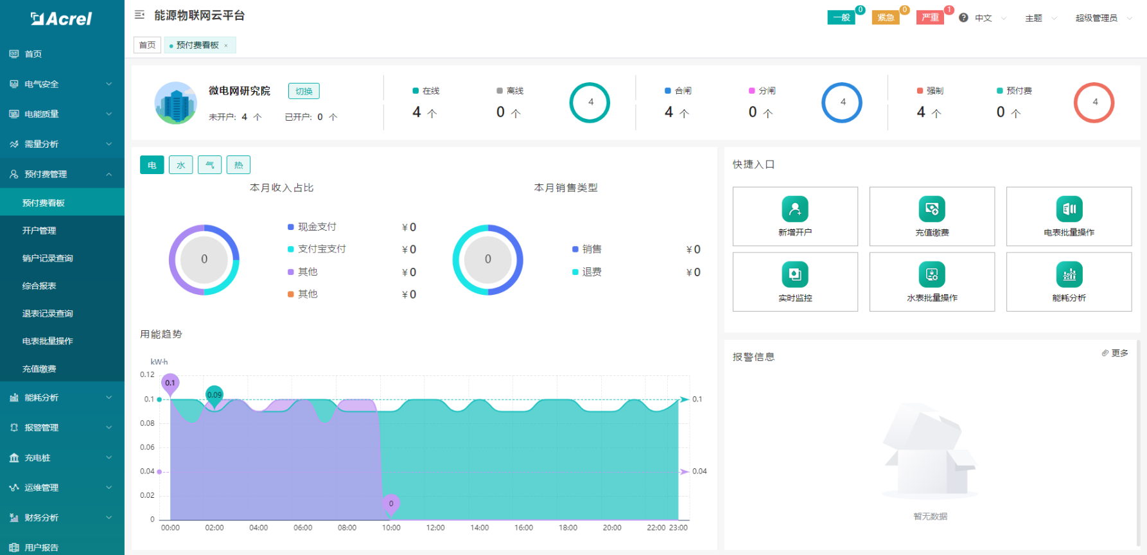The width and height of the screenshot is (1147, 555).
Task: Select the 电 energy type toggle
Action: tap(152, 165)
